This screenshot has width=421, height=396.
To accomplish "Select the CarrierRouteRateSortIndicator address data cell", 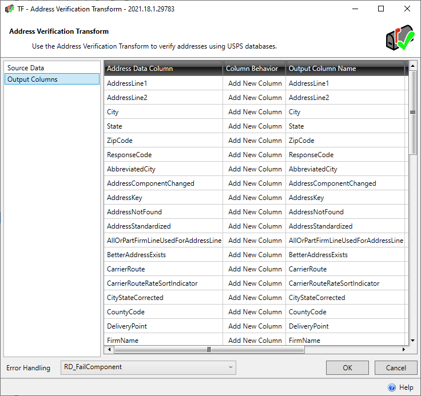I will click(163, 283).
